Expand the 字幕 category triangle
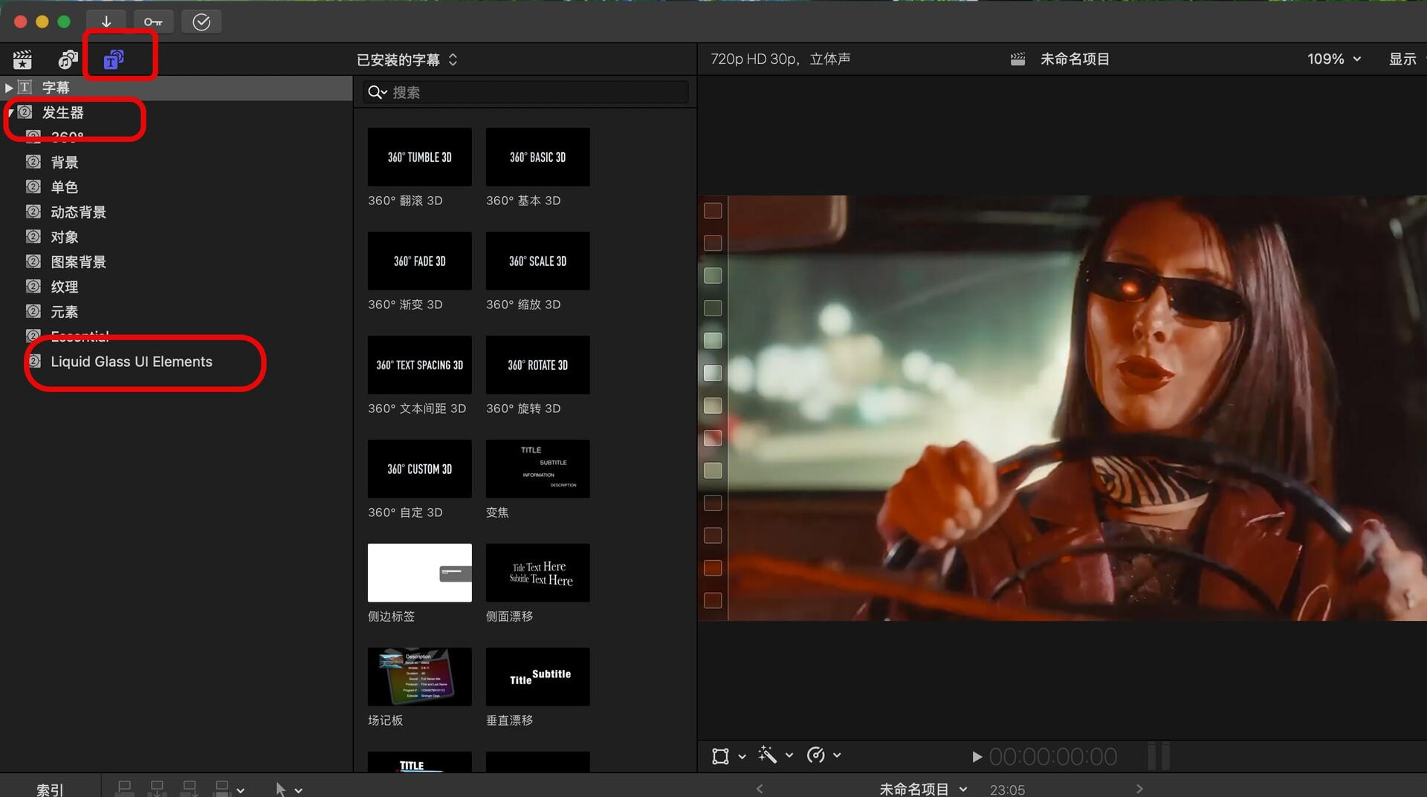The width and height of the screenshot is (1427, 797). coord(9,88)
